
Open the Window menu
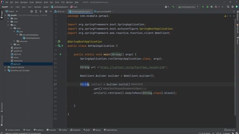[69, 2]
